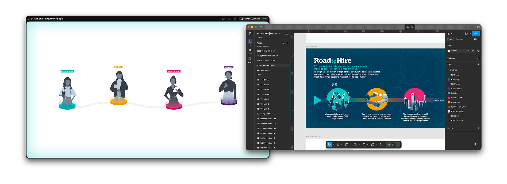Expand Pen tool options chevron
The image size is (507, 184).
[359, 145]
